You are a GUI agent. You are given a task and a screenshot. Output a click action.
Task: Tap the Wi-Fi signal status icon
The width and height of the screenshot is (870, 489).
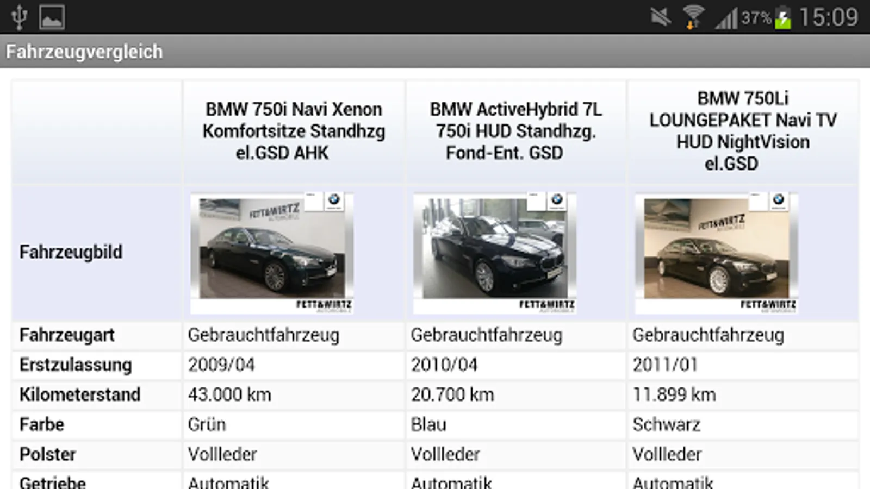[x=693, y=17]
